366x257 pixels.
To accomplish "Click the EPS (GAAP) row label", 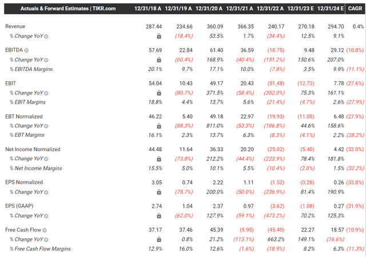I will (x=19, y=206).
